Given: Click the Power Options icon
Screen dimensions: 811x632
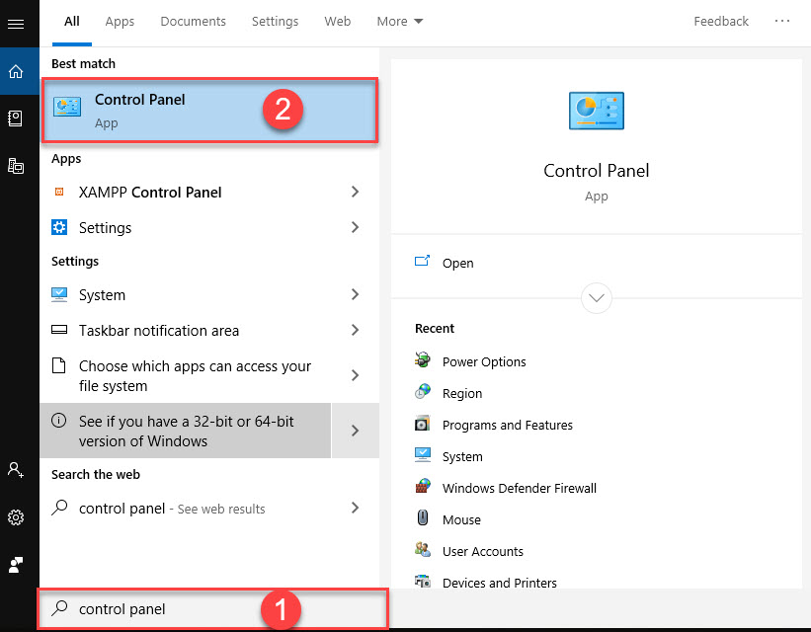Looking at the screenshot, I should [423, 359].
